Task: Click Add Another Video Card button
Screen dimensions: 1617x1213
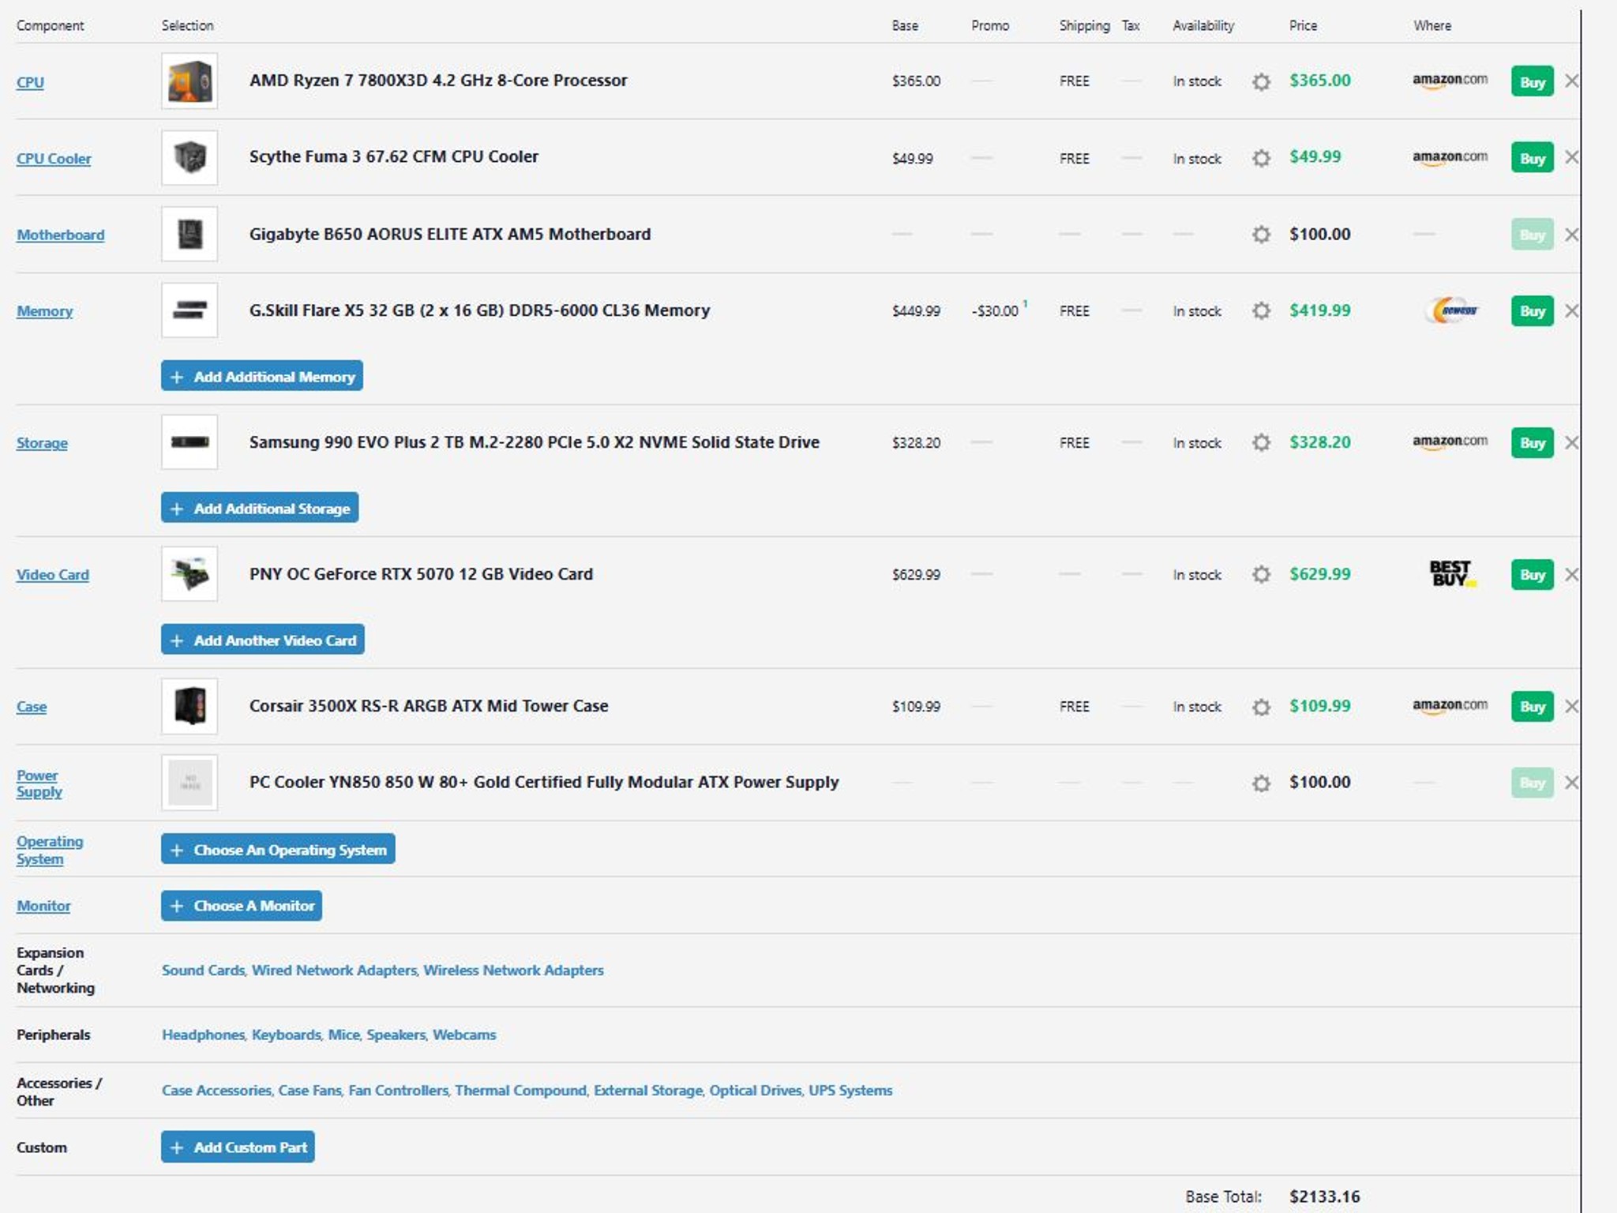Action: pos(263,640)
